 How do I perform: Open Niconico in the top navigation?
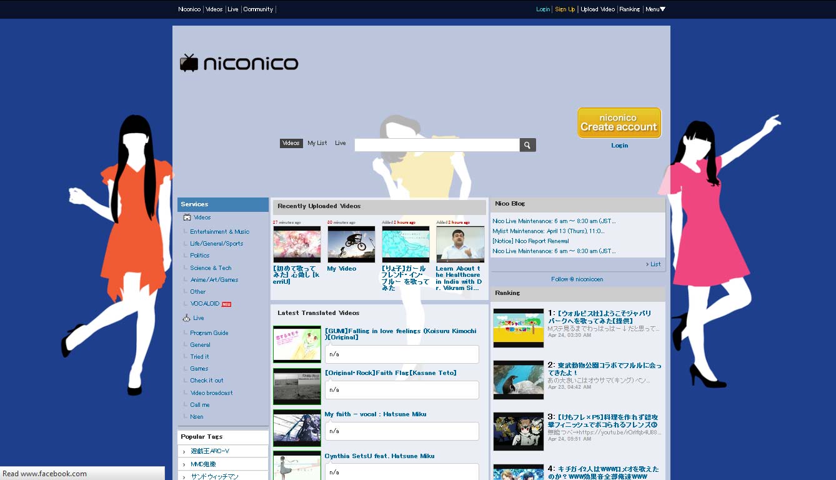coord(189,9)
